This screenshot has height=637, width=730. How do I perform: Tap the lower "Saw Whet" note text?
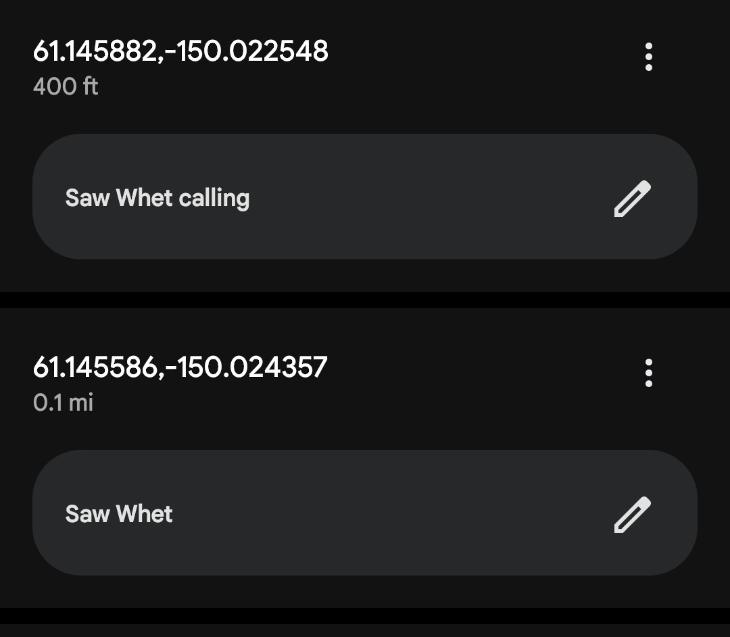click(119, 514)
